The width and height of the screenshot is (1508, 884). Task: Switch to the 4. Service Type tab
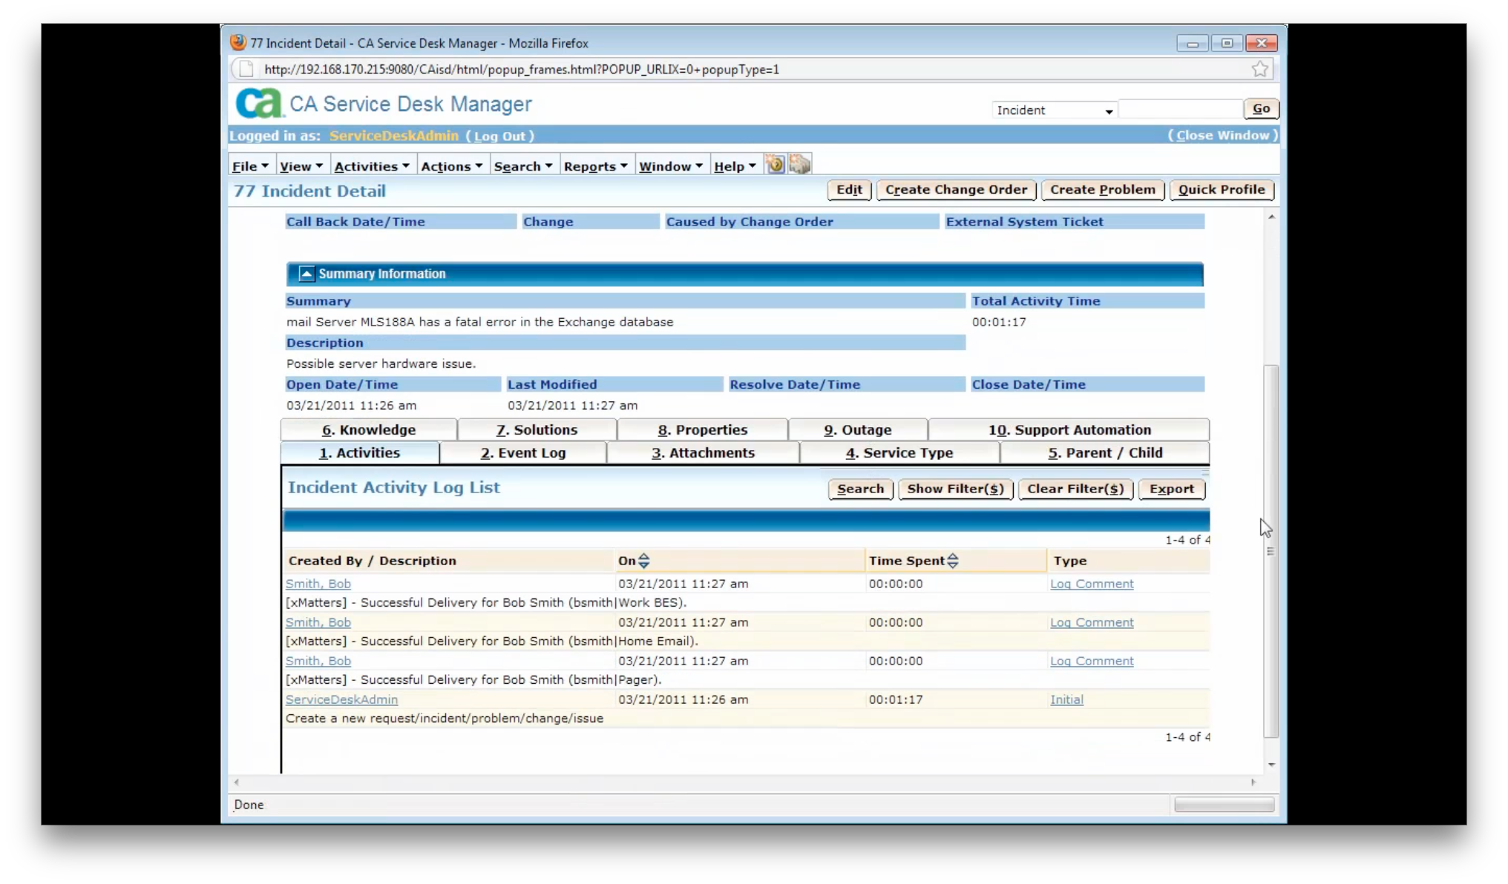click(x=899, y=453)
